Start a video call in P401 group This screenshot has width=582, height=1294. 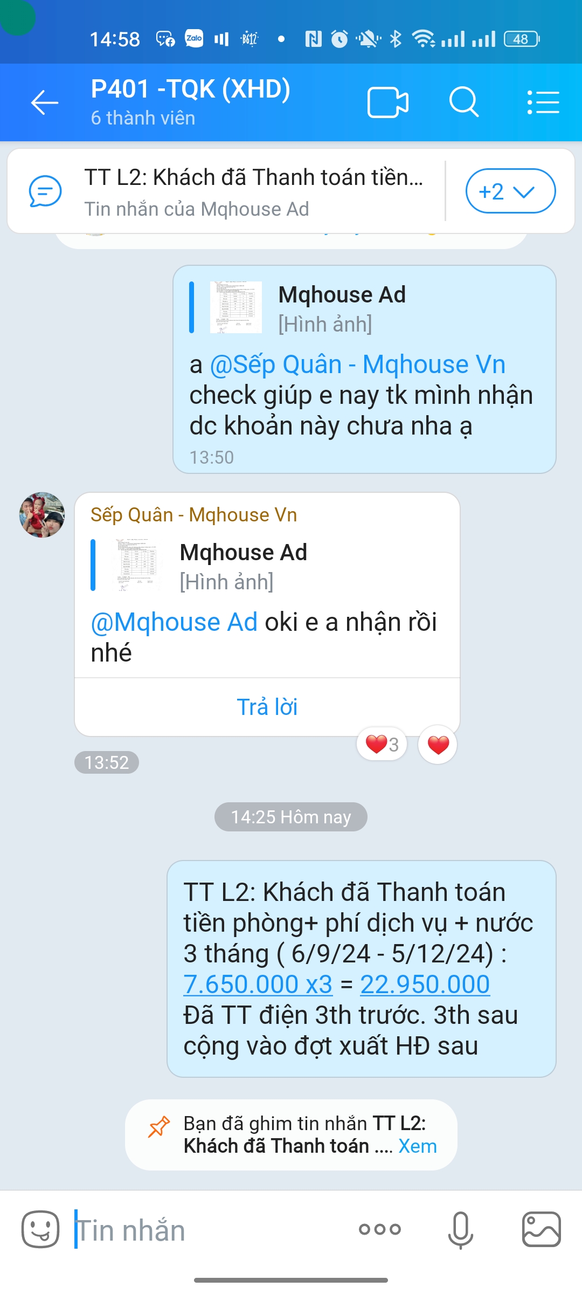(387, 102)
